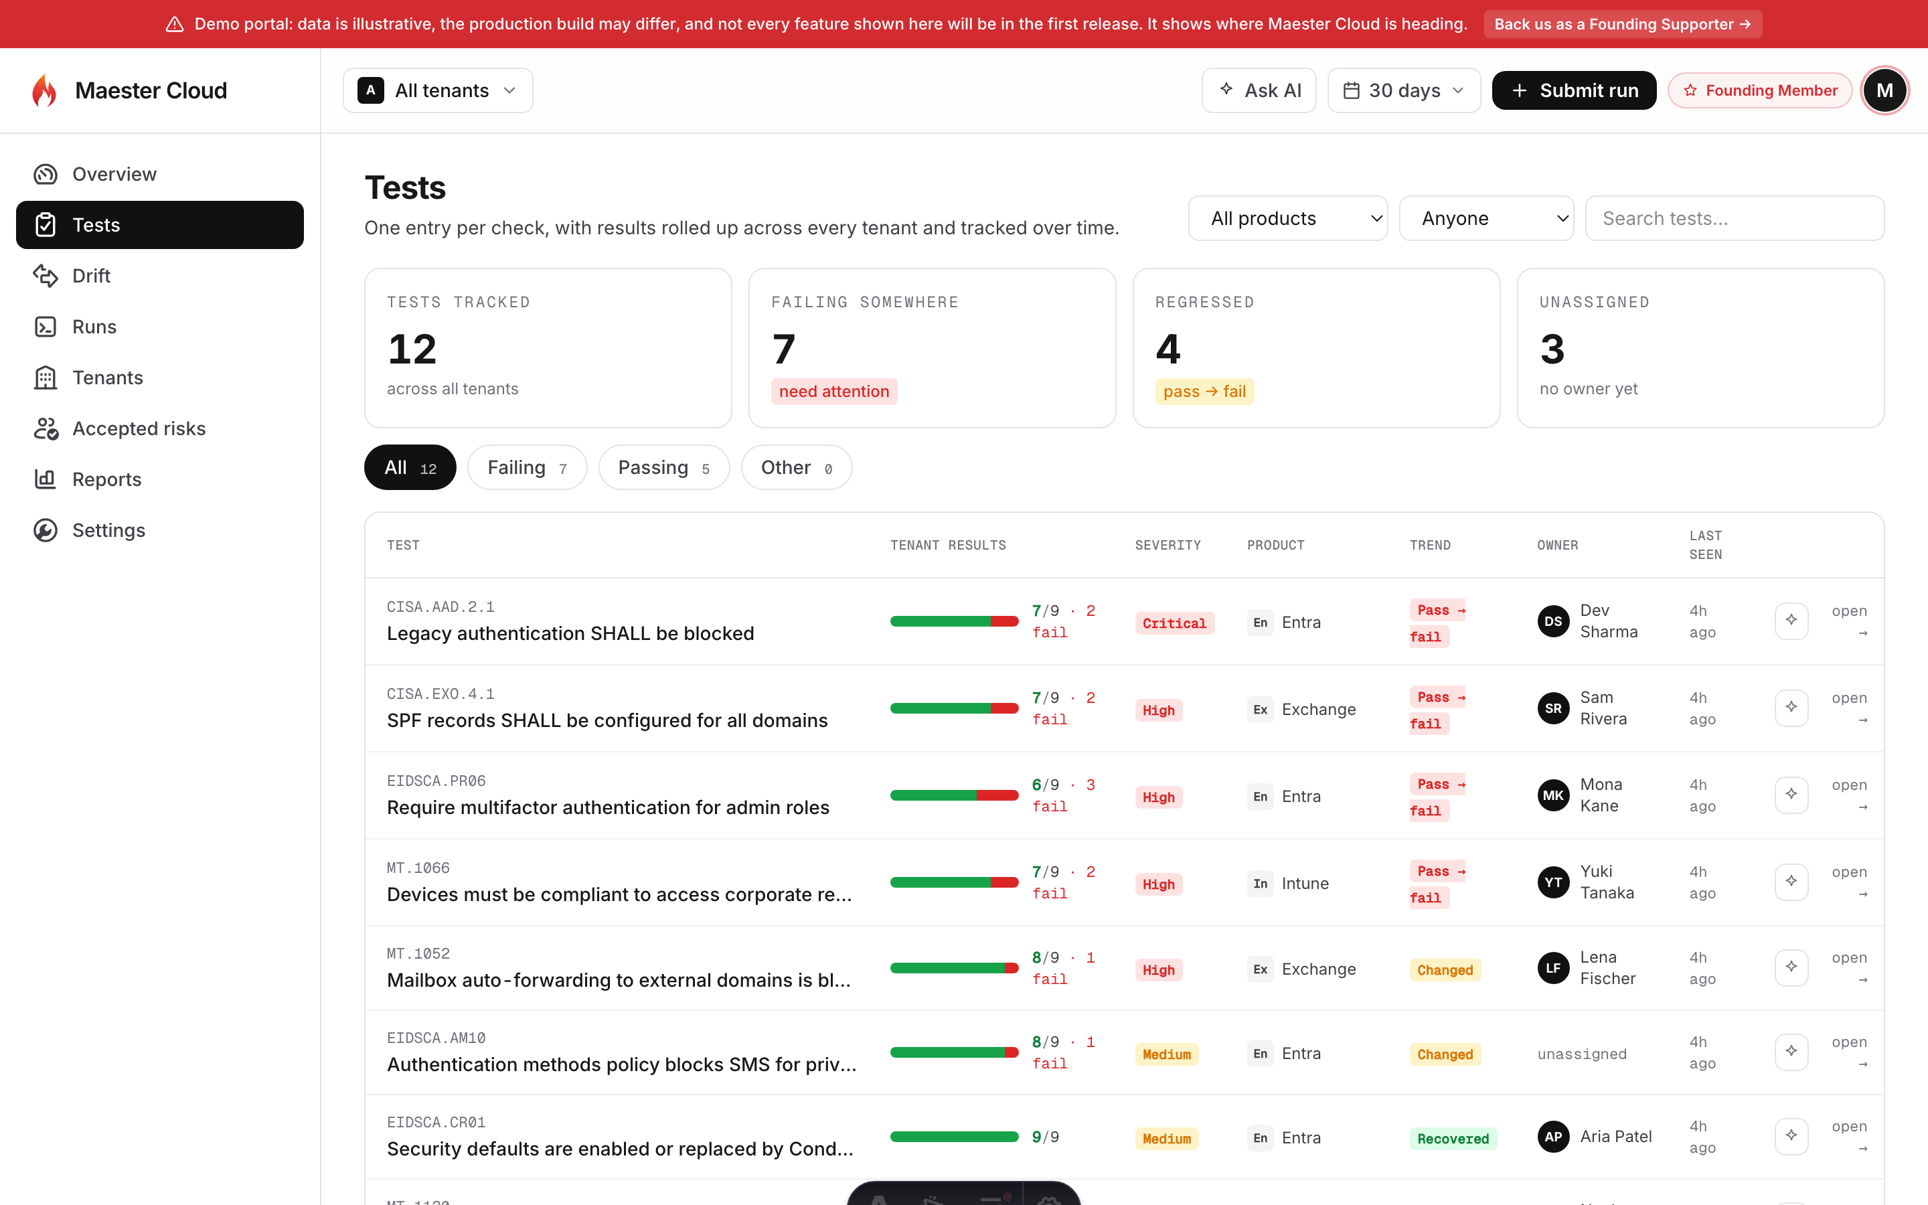Click the sparkle icon on Ask AI
Image resolution: width=1928 pixels, height=1205 pixels.
coord(1226,89)
